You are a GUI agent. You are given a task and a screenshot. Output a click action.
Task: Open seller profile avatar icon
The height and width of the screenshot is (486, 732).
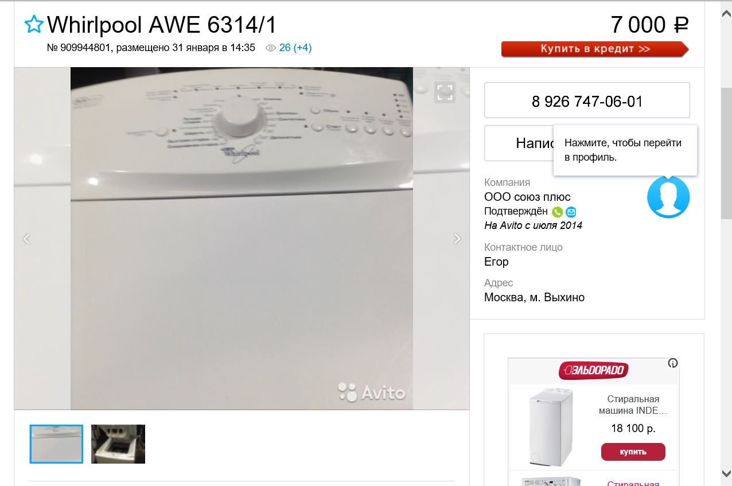click(x=668, y=197)
